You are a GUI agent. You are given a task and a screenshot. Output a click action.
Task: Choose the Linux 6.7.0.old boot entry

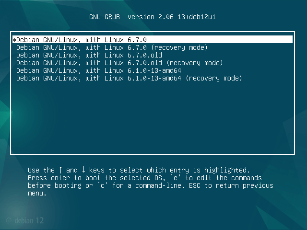coord(89,55)
